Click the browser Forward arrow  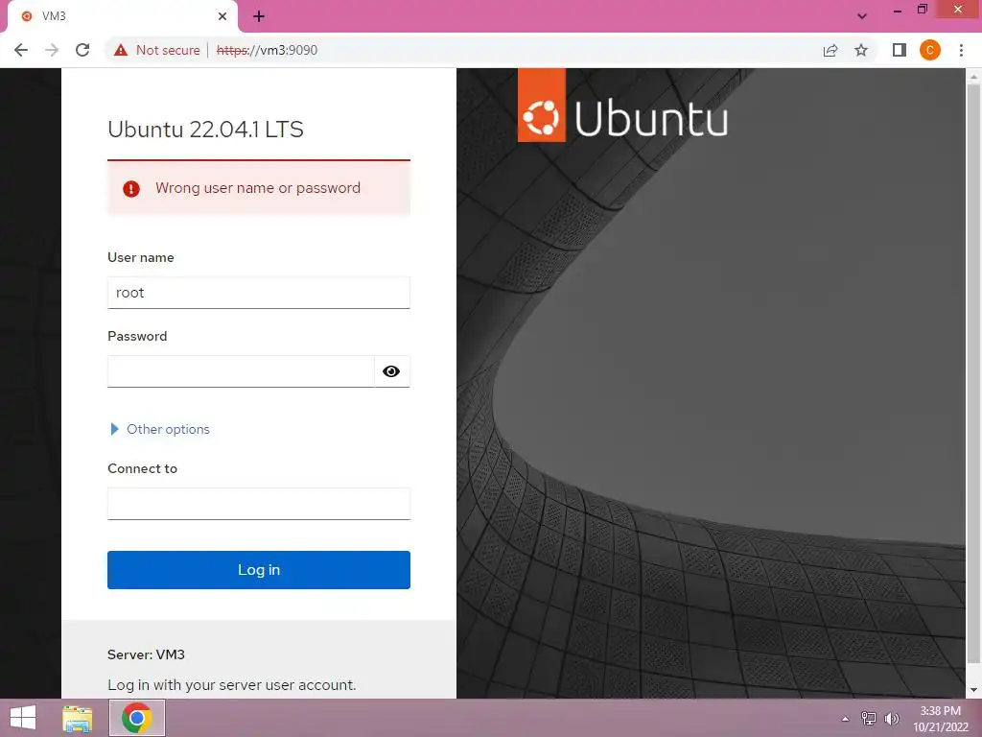[52, 50]
